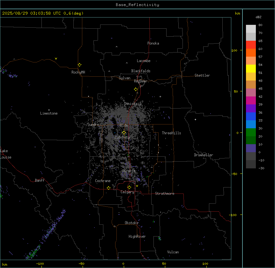Click the Drumheller city label
This screenshot has height=268, width=275.
coord(204,155)
